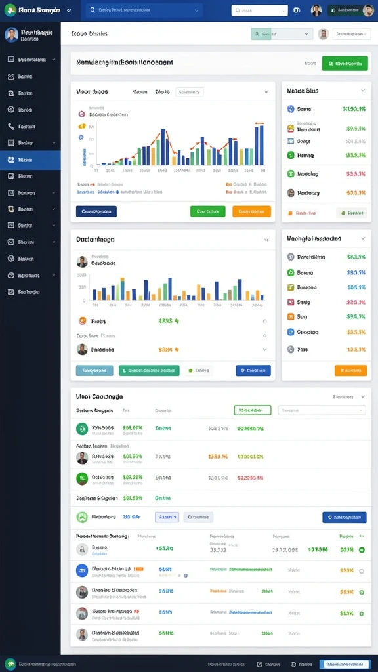Viewport: 378px width, 672px height.
Task: Select the green outlined radio in the lower table's fourth row
Action: (362, 614)
